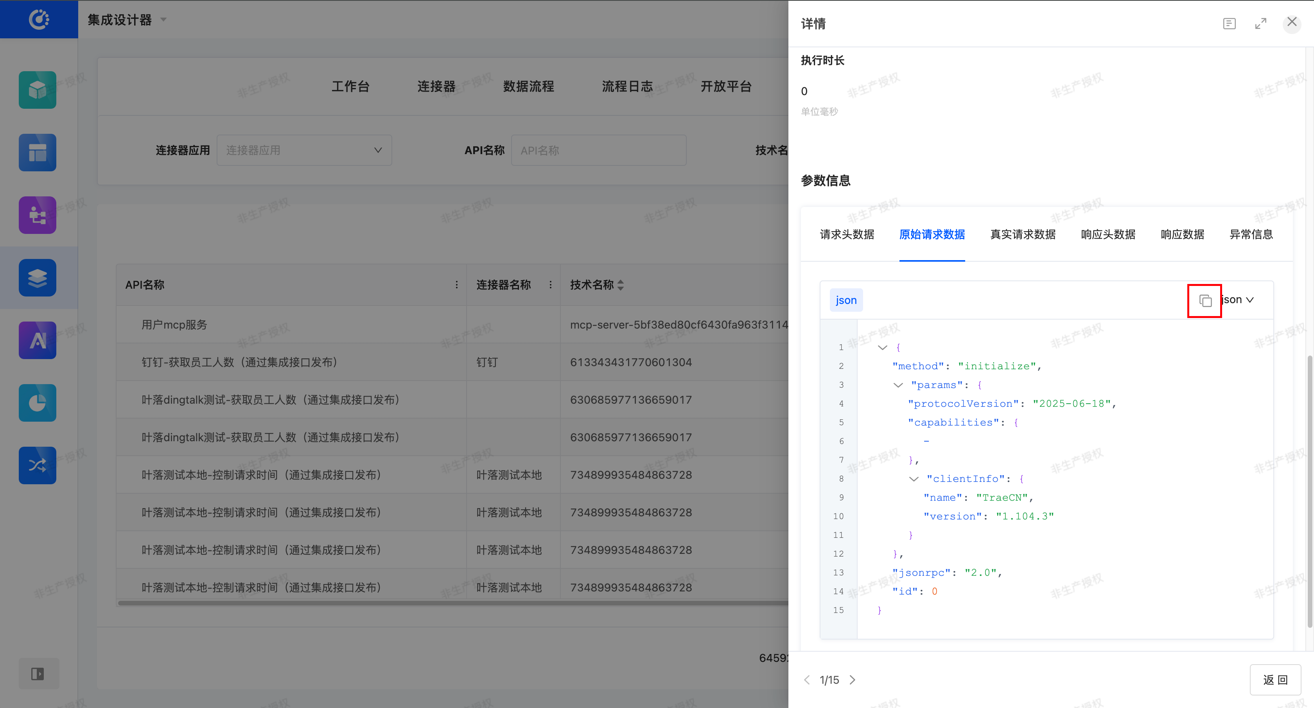Screen dimensions: 1314x708
Task: Click the 返回 button
Action: [x=1275, y=679]
